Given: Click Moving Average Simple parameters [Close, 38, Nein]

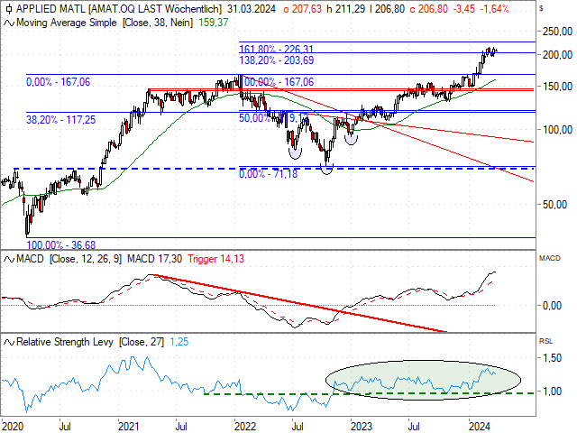Looking at the screenshot, I should pos(158,23).
